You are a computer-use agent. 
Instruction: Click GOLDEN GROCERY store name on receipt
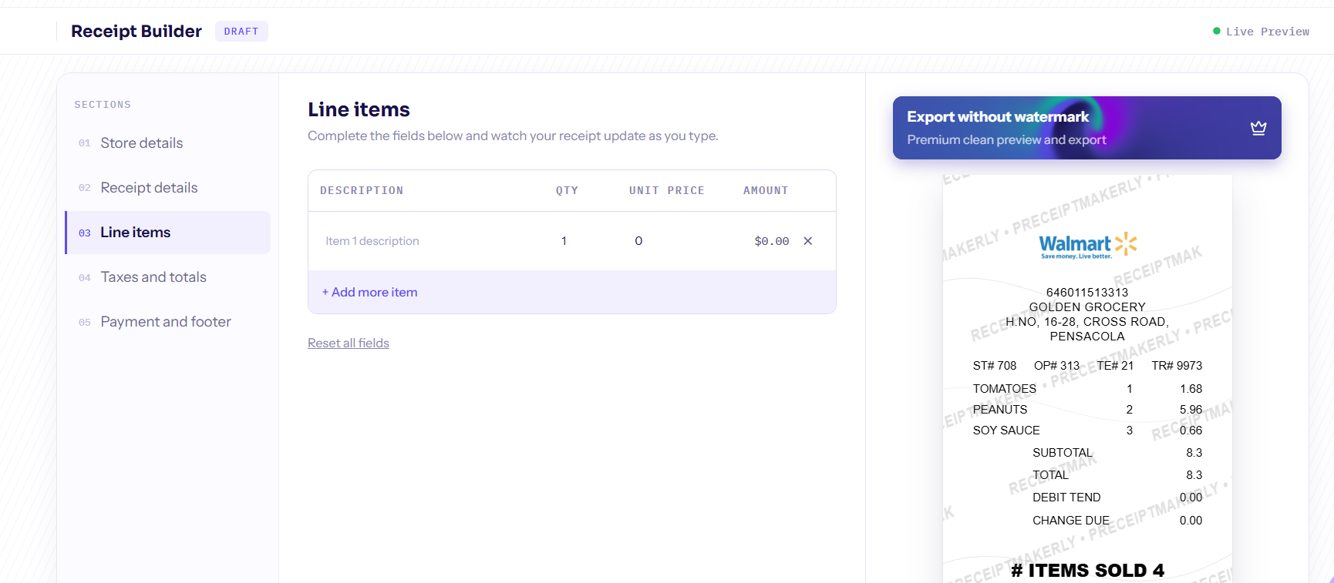(1087, 307)
